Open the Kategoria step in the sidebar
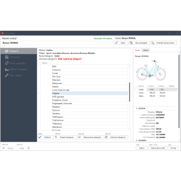Image resolution: width=181 pixels, height=181 pixels. click(19, 51)
